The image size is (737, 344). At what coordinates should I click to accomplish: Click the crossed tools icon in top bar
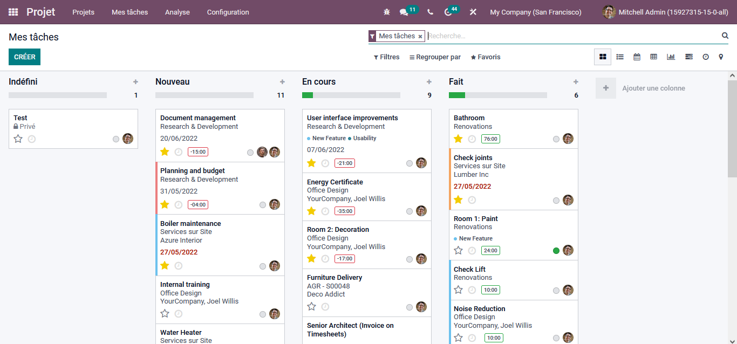473,12
